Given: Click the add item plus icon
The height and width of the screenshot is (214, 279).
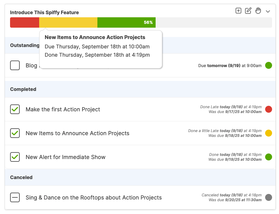Looking at the screenshot, I should click(x=238, y=11).
